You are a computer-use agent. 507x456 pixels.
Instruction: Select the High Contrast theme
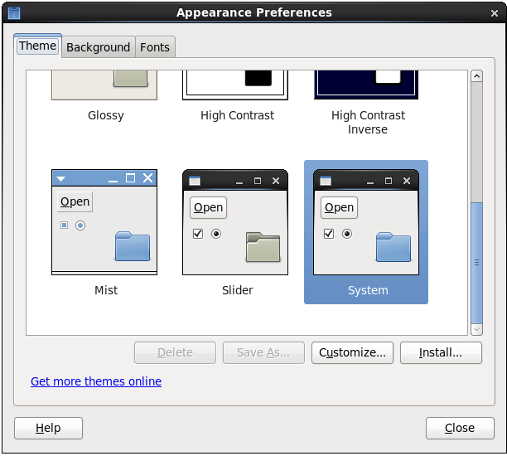click(x=235, y=86)
